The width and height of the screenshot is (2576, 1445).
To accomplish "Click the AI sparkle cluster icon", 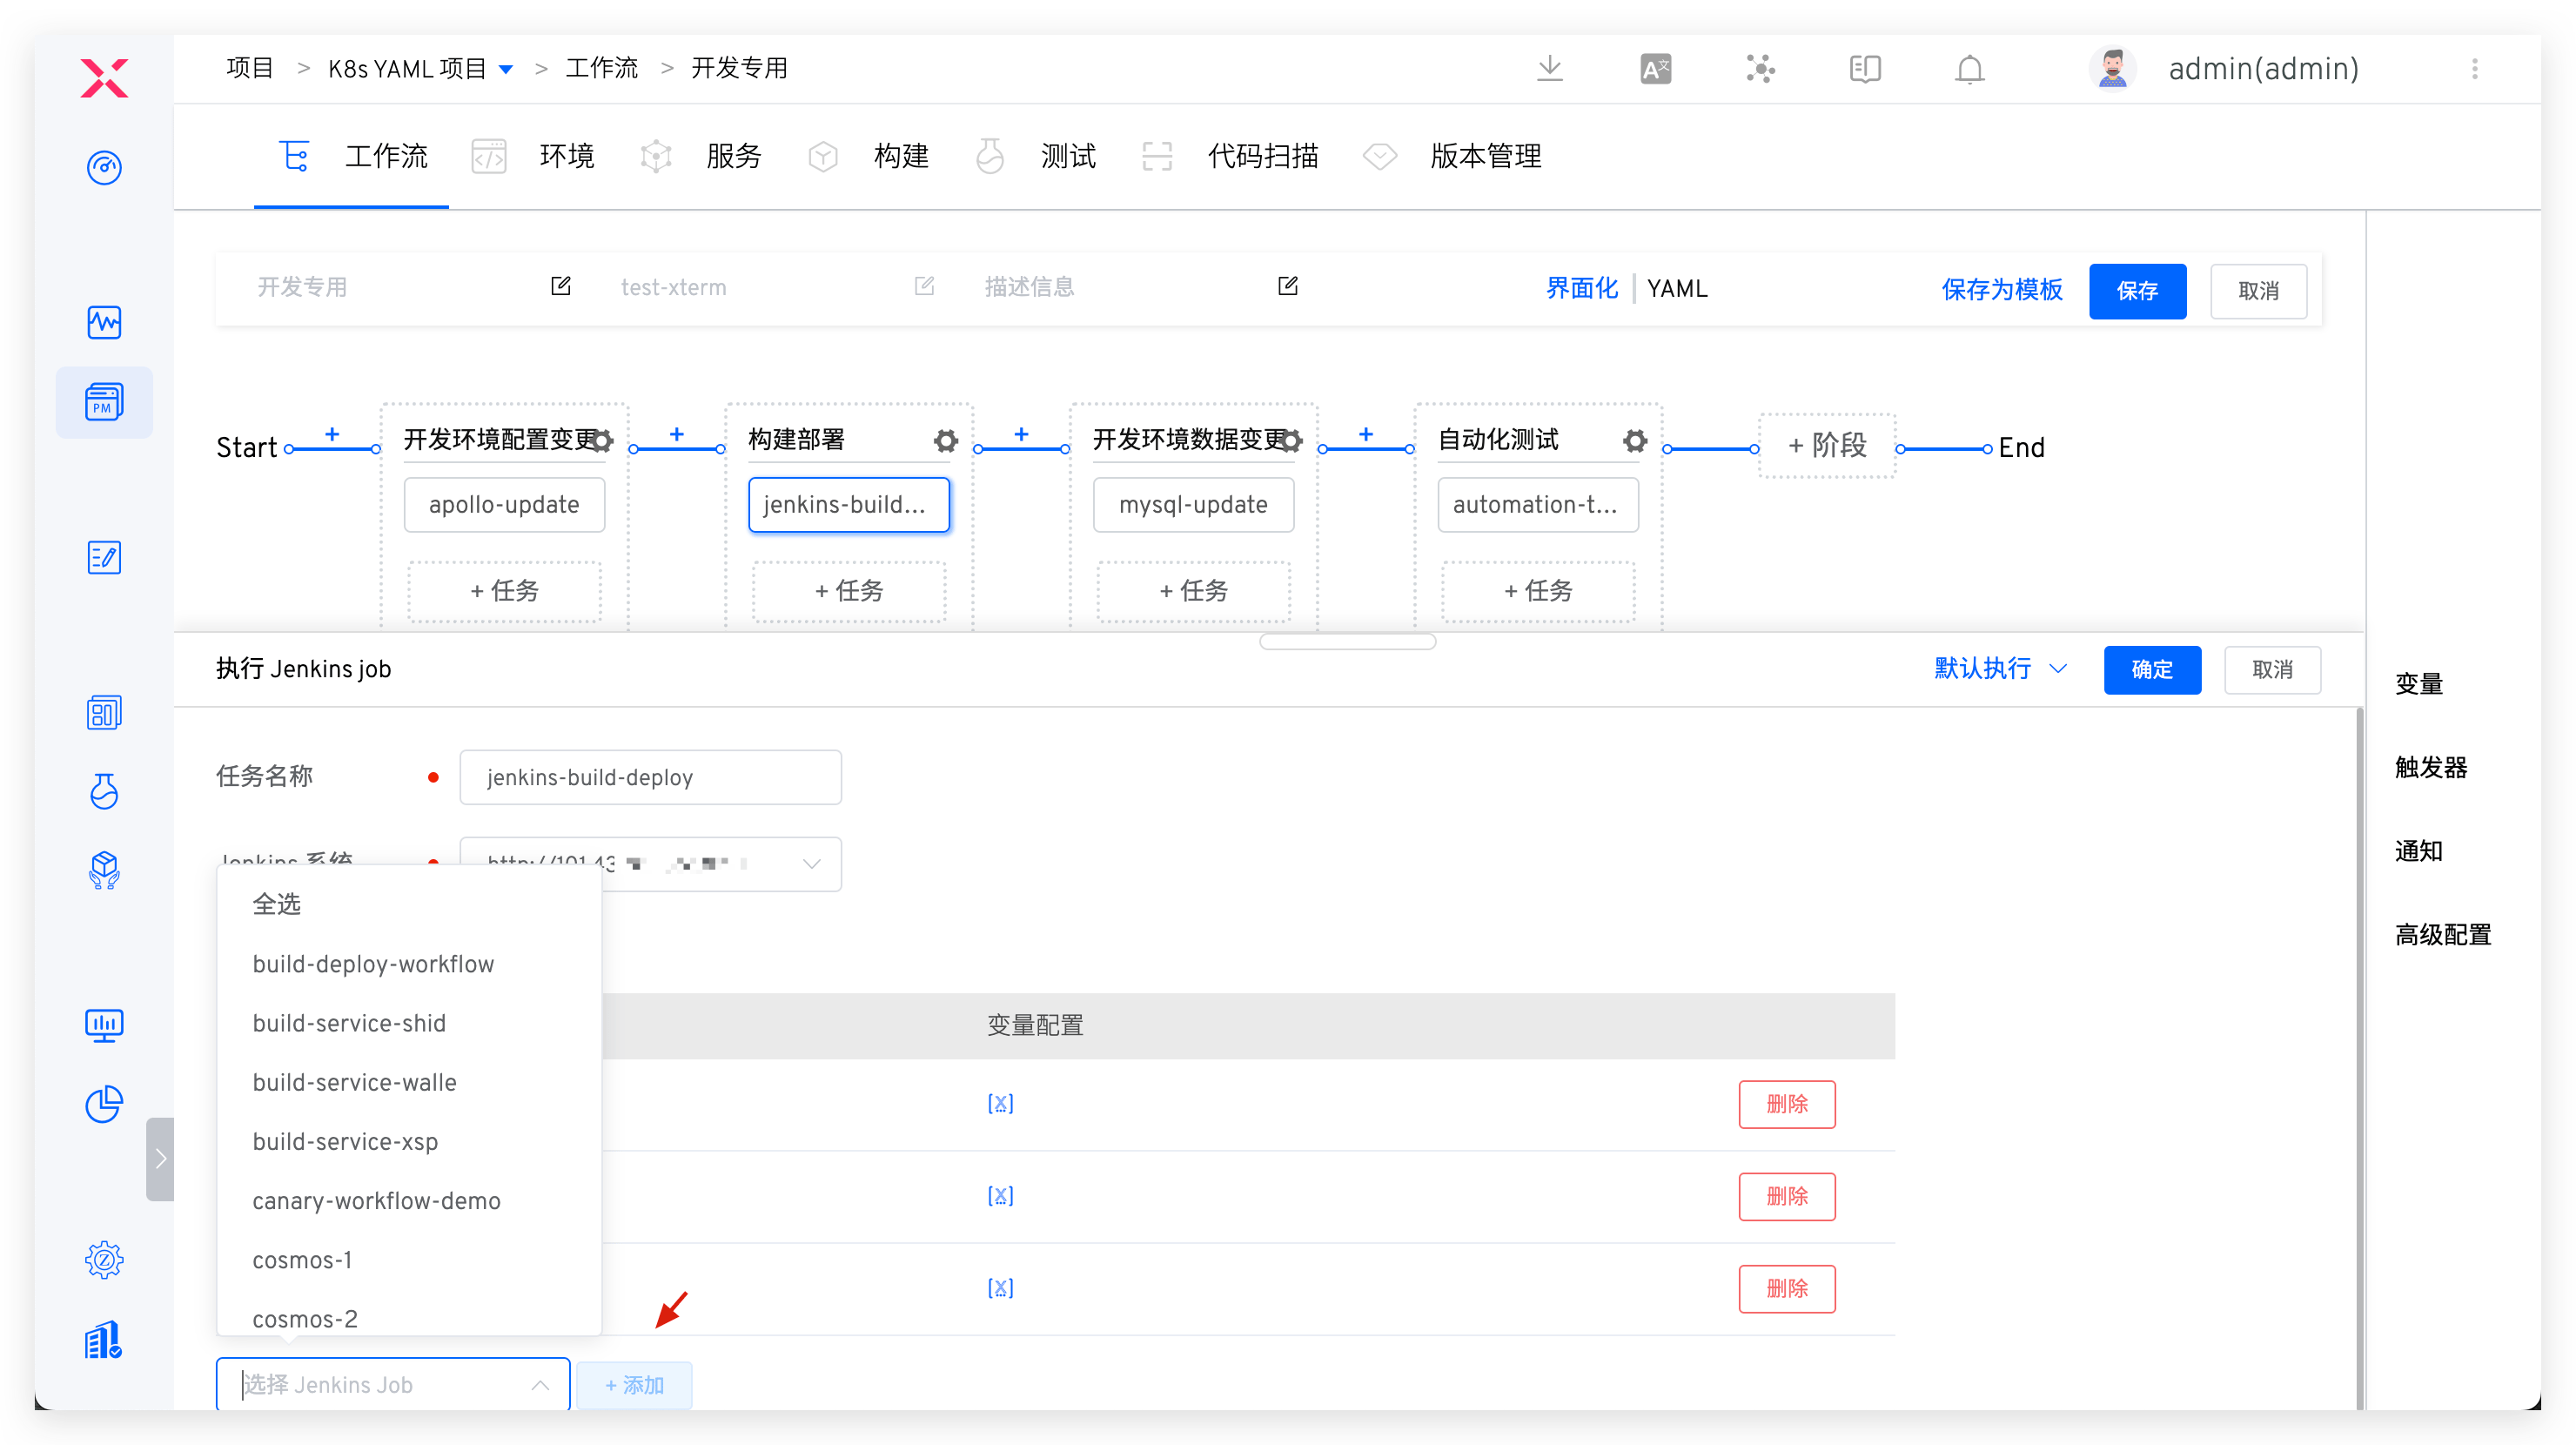I will 1760,68.
